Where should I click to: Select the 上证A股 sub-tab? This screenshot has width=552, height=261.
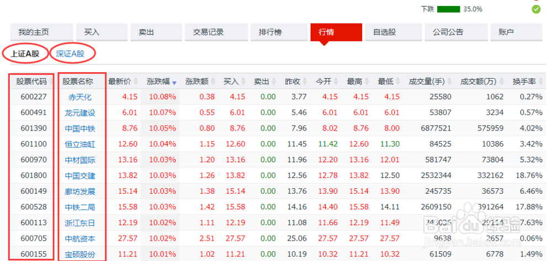[x=25, y=54]
